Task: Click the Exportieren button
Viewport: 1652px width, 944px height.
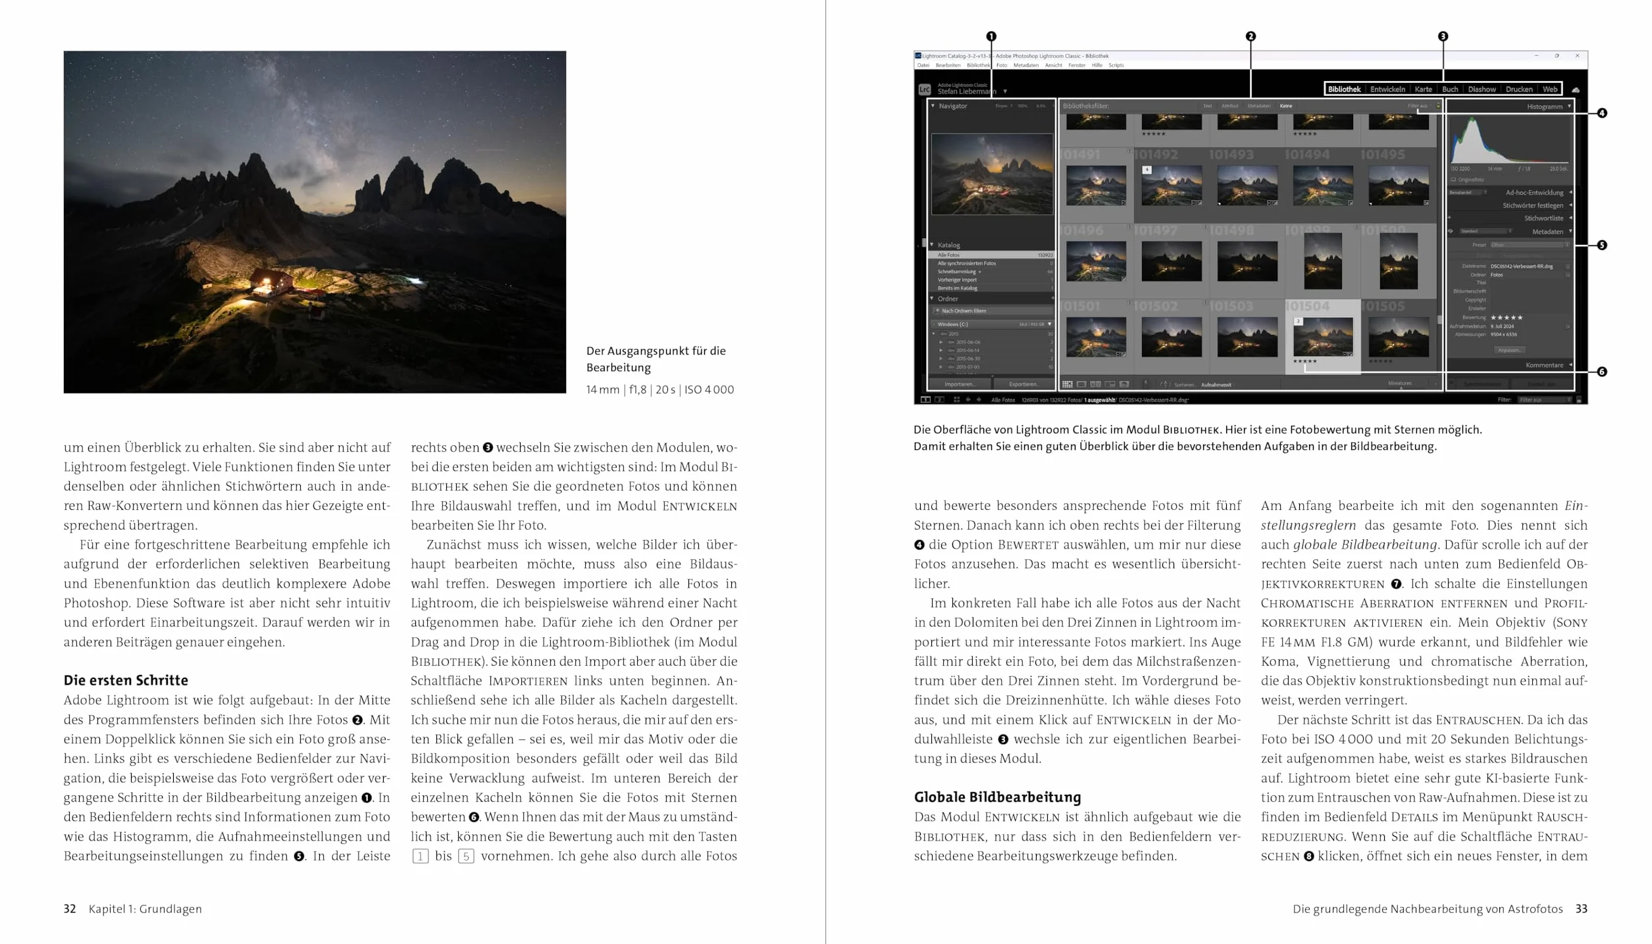Action: [x=1024, y=384]
